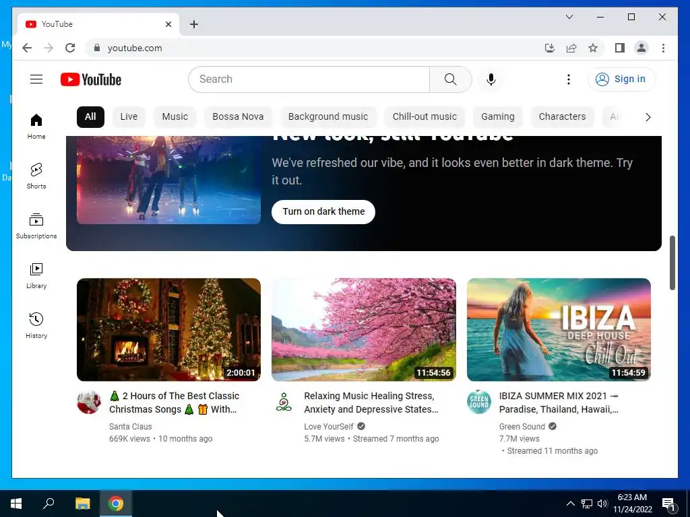Screen dimensions: 690x517
Task: Go to Home in sidebar
Action: [36, 126]
